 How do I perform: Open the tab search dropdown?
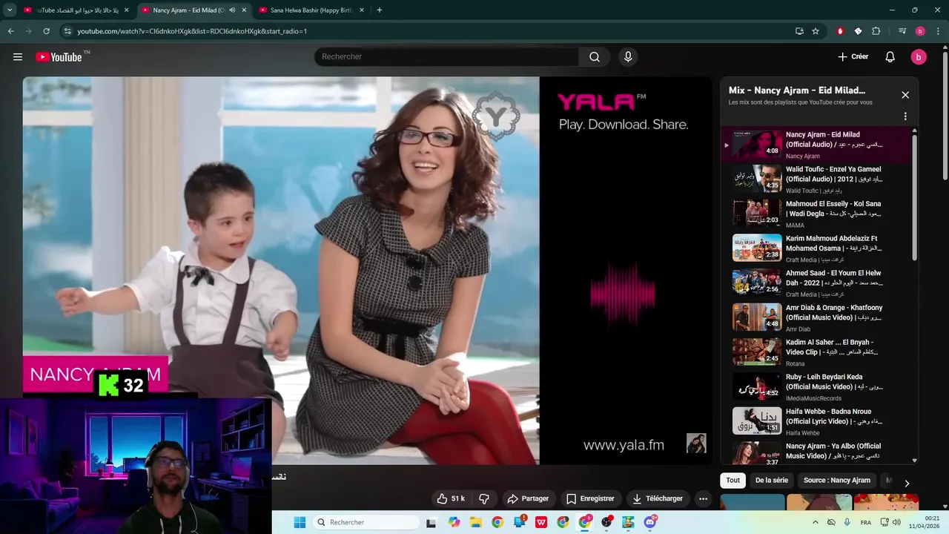(10, 10)
